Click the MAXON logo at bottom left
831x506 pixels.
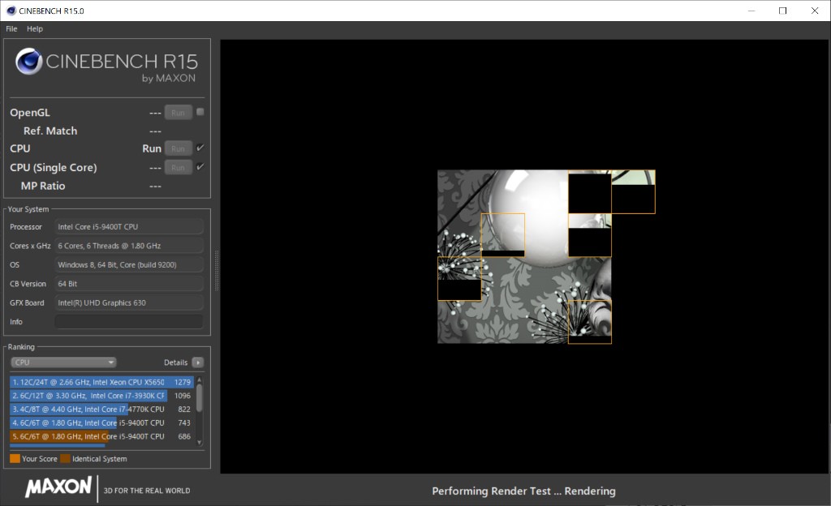[x=58, y=487]
